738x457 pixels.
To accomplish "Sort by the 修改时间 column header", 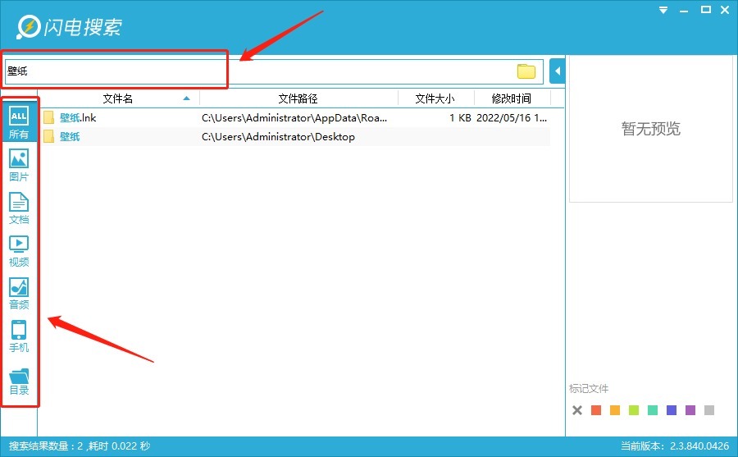I will tap(512, 98).
